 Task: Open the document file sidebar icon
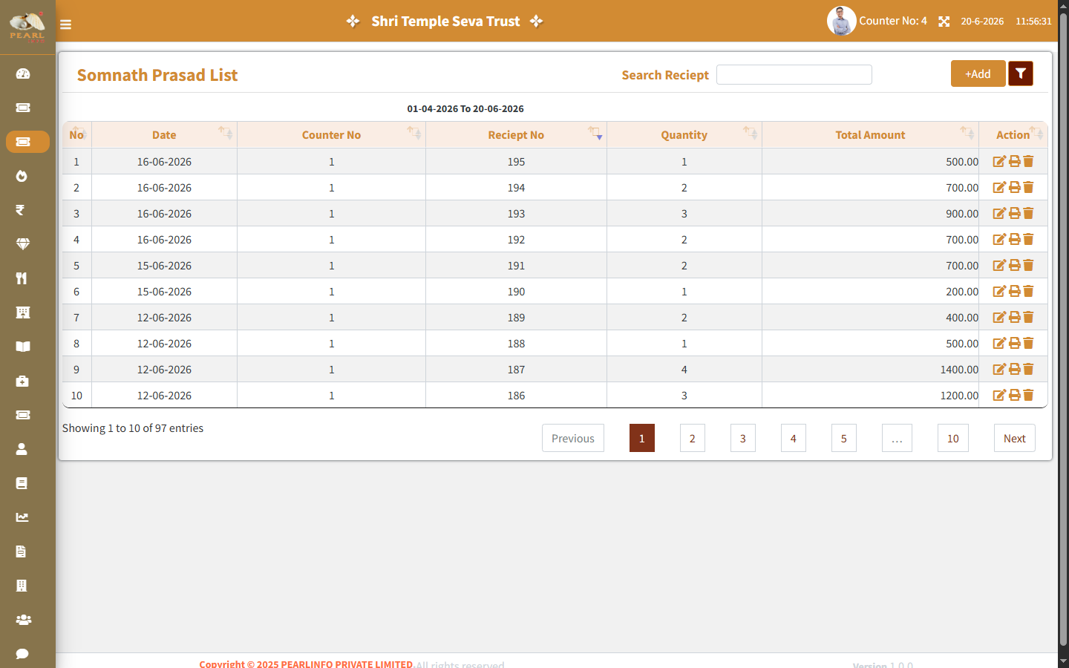21,551
